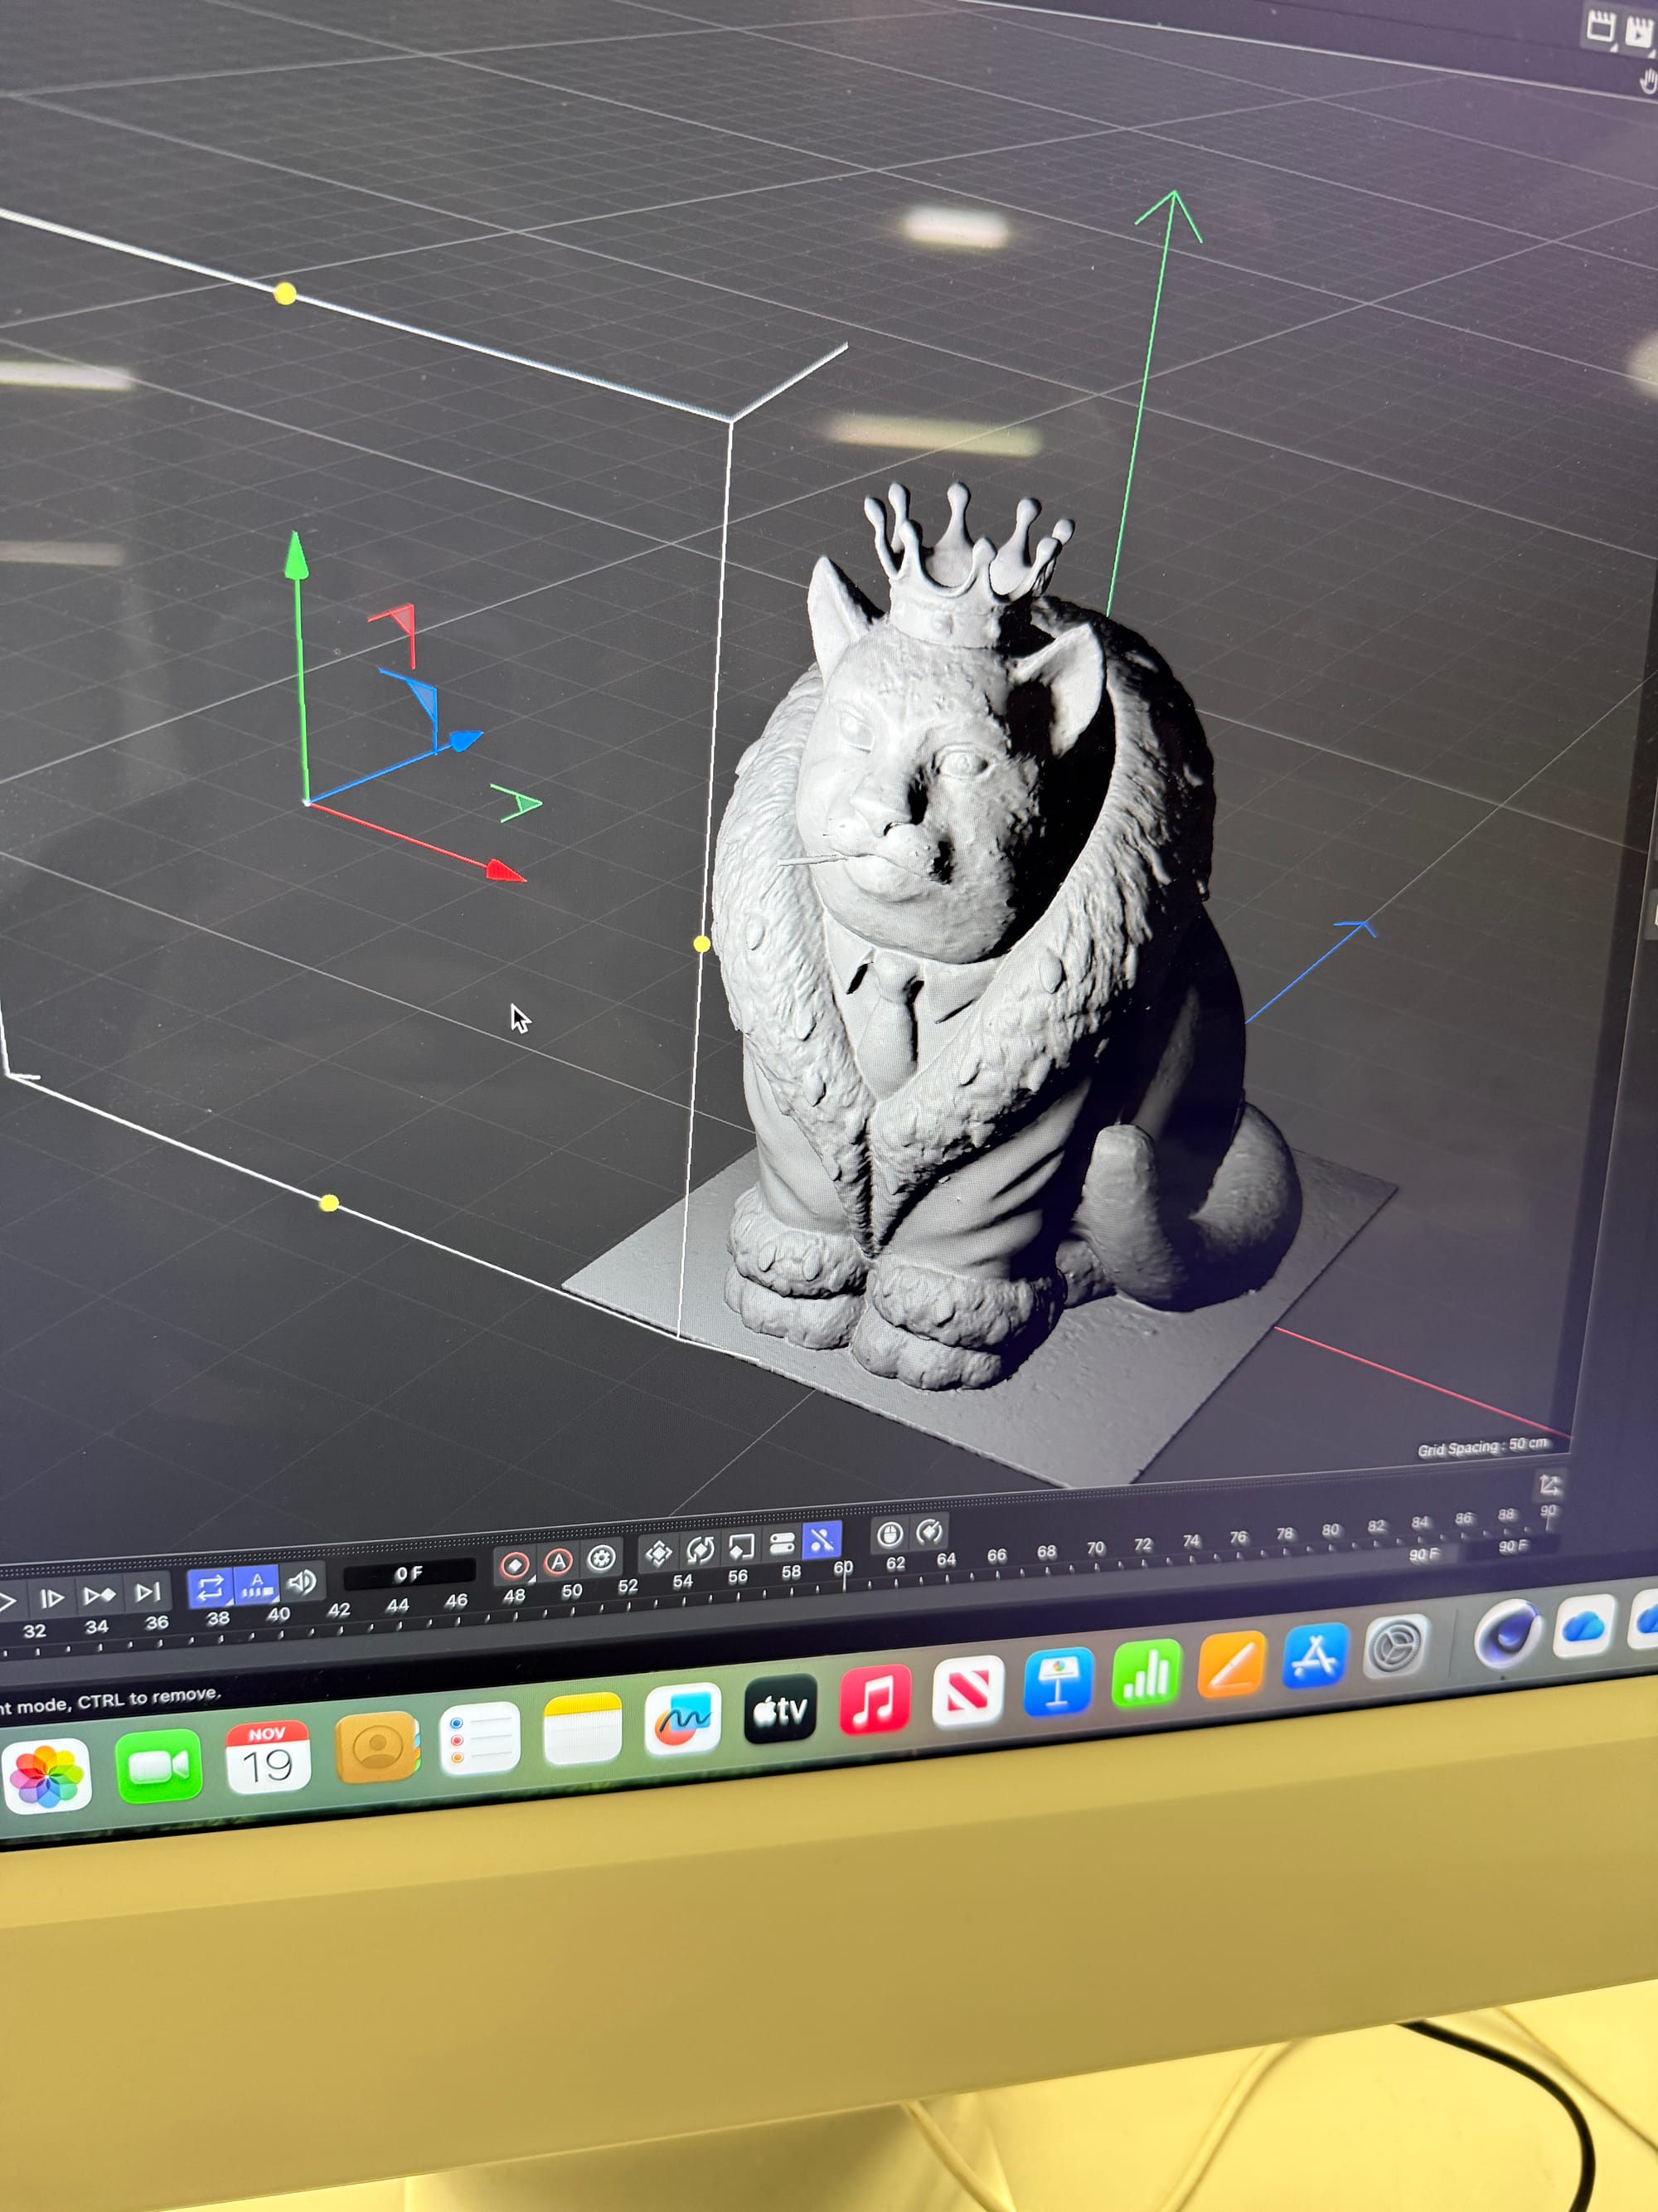
Task: Toggle the parameter keyframe channel icon
Action: pos(782,1544)
